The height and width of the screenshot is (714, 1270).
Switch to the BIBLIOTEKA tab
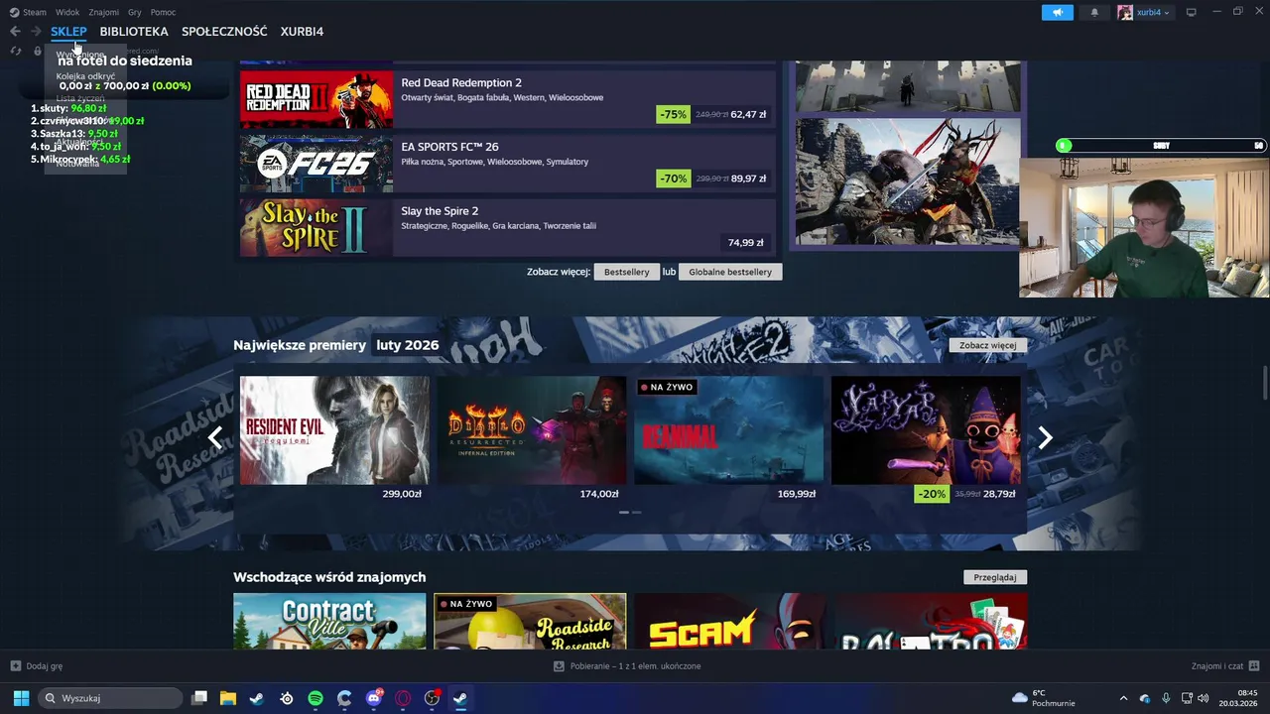[134, 32]
